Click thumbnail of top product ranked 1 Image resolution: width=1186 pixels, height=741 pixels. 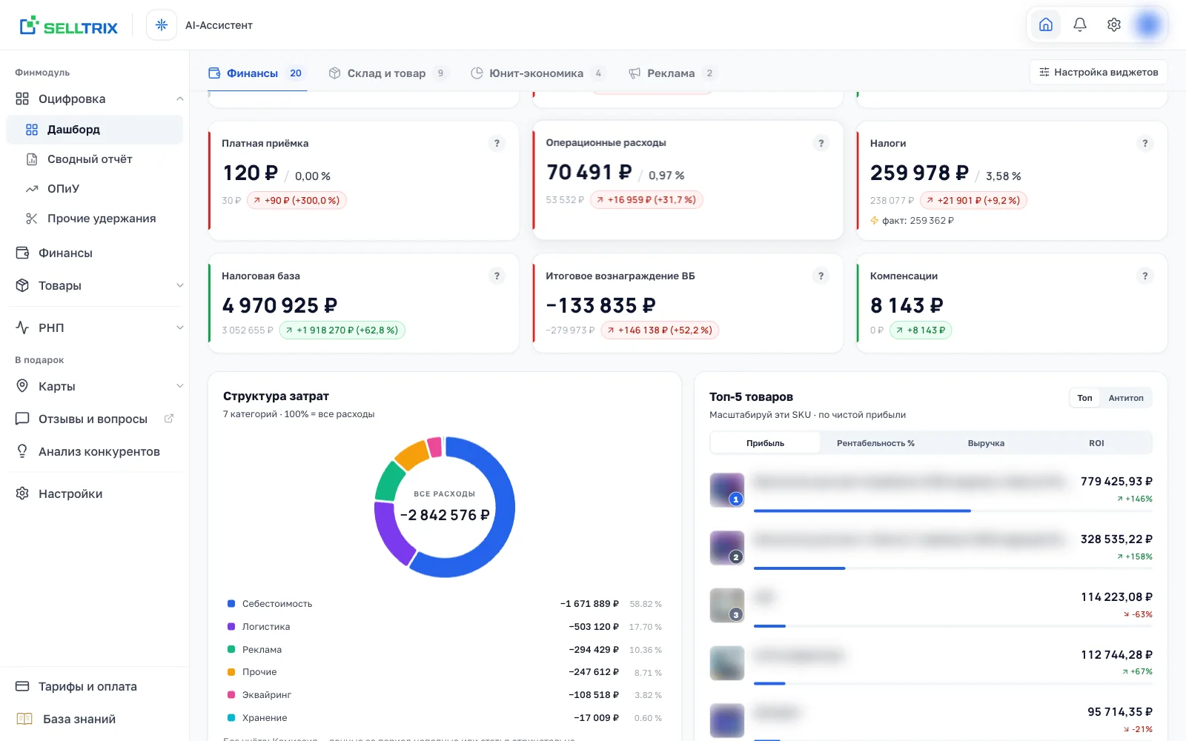pos(727,490)
